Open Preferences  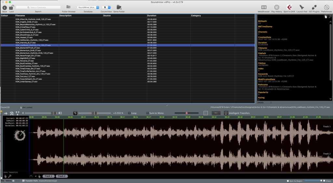point(326,7)
